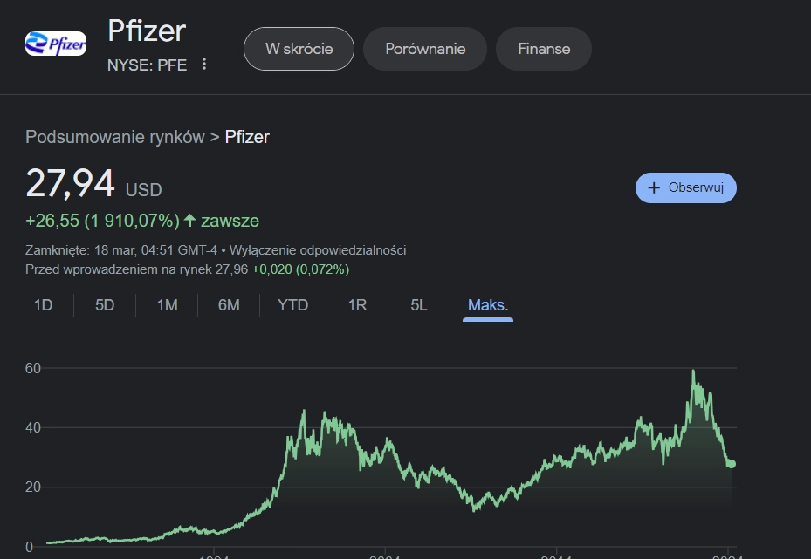
Task: Click the Pfizer logo image
Action: click(x=56, y=44)
